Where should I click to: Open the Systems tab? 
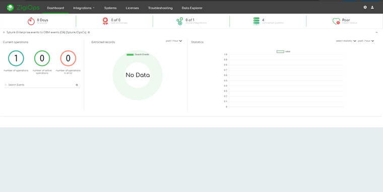[110, 8]
